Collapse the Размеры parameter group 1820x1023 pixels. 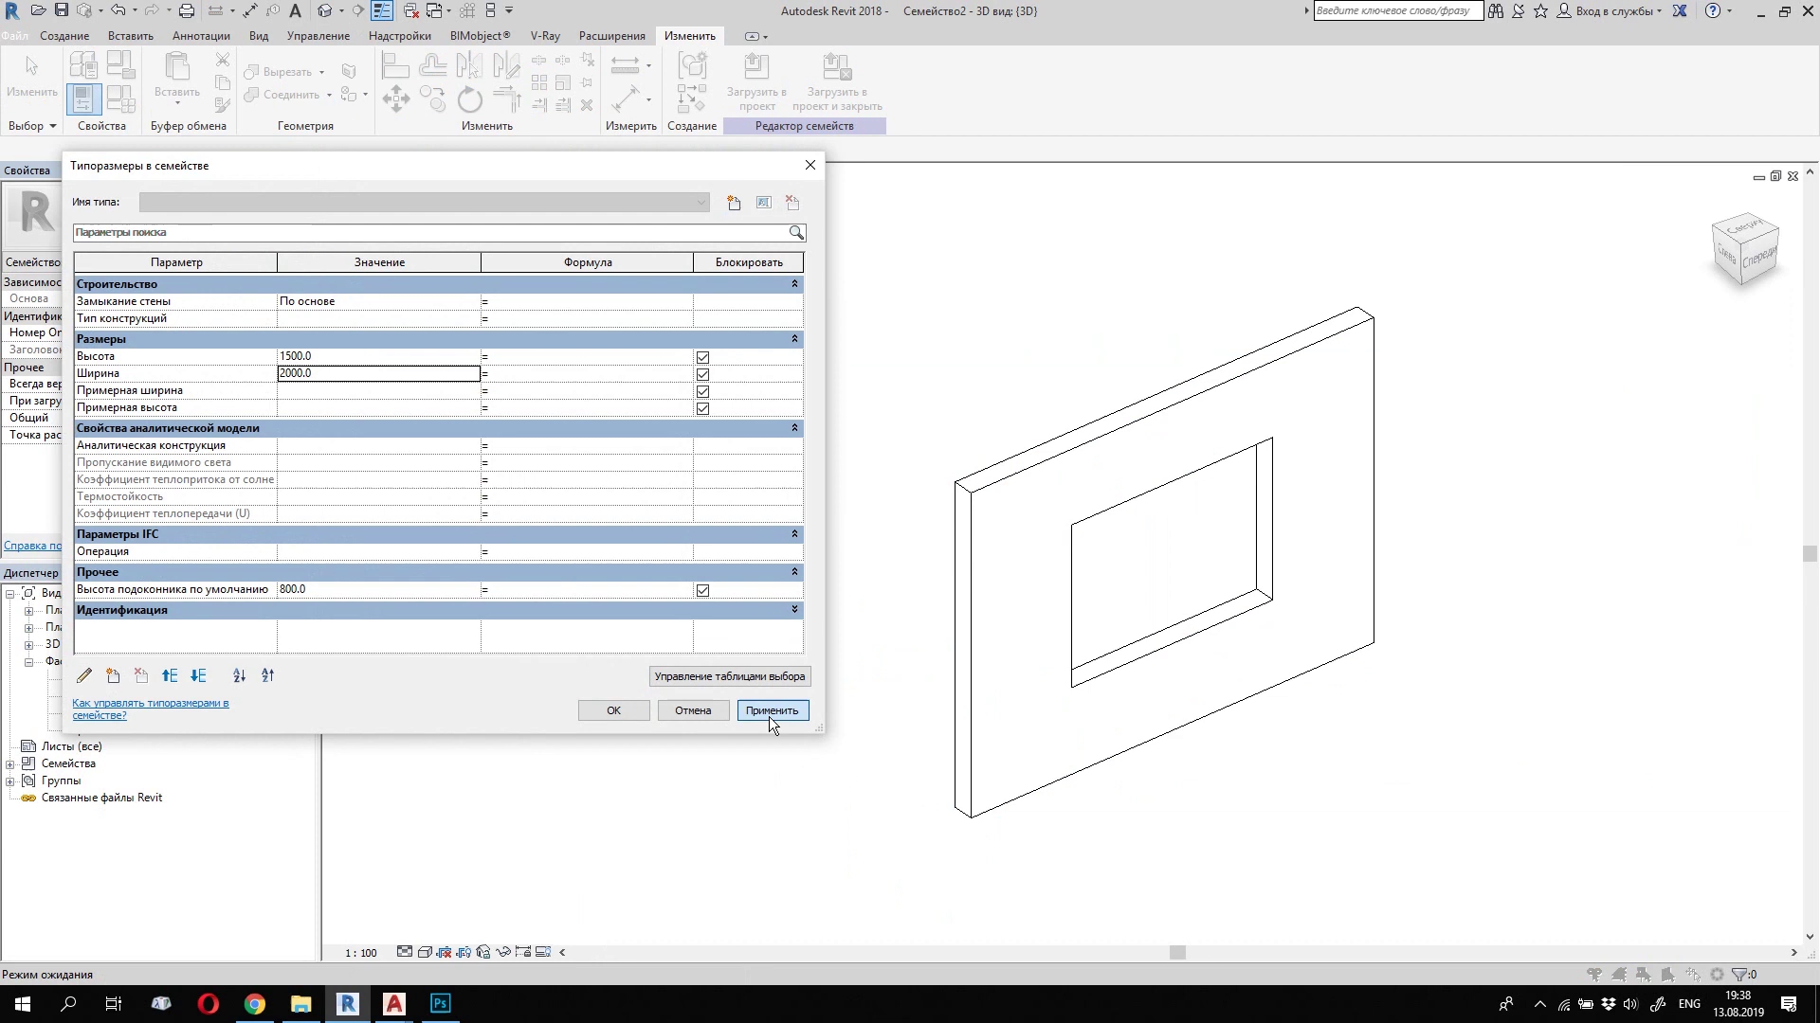pyautogui.click(x=794, y=338)
